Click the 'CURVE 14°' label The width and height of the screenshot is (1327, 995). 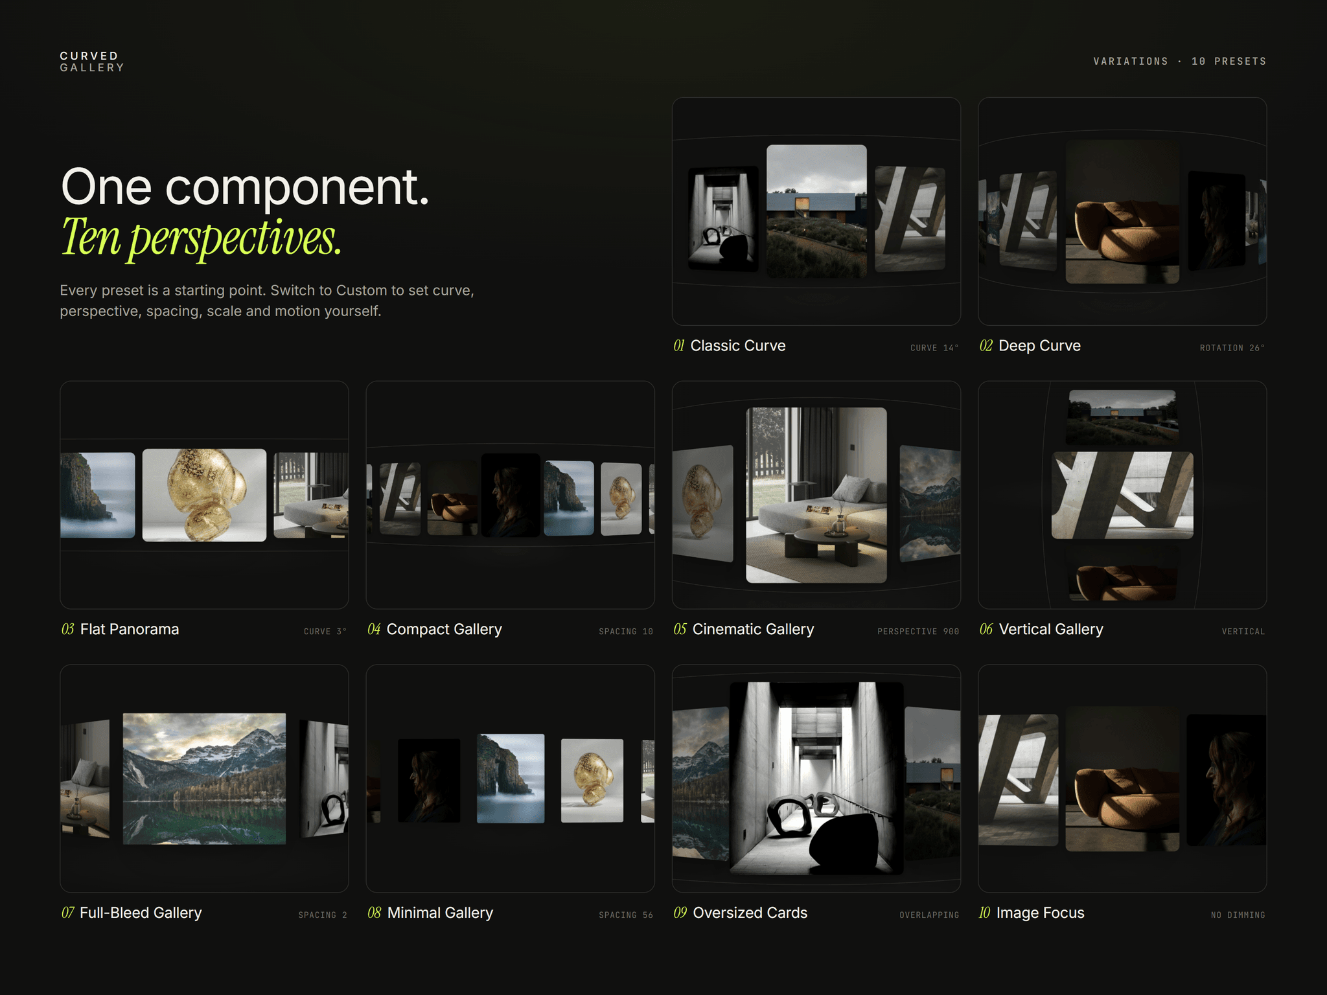pos(934,348)
